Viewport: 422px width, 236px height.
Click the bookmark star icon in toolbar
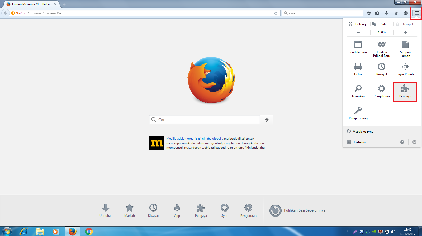pos(369,13)
